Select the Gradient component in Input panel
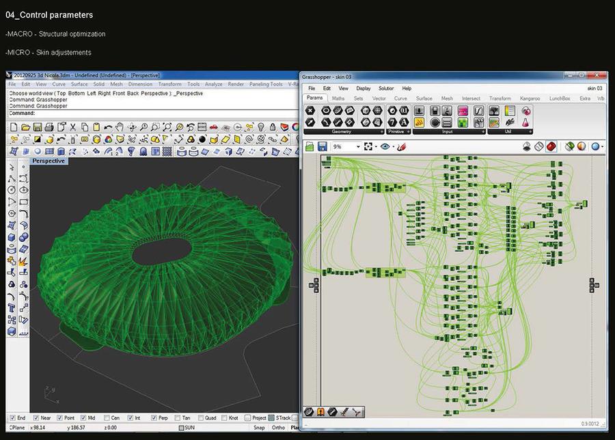Viewport: 615px width, 440px height. [462, 111]
